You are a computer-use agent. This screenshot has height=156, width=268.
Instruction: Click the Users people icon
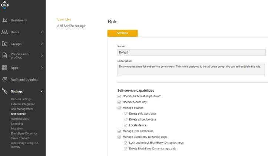pos(4,32)
